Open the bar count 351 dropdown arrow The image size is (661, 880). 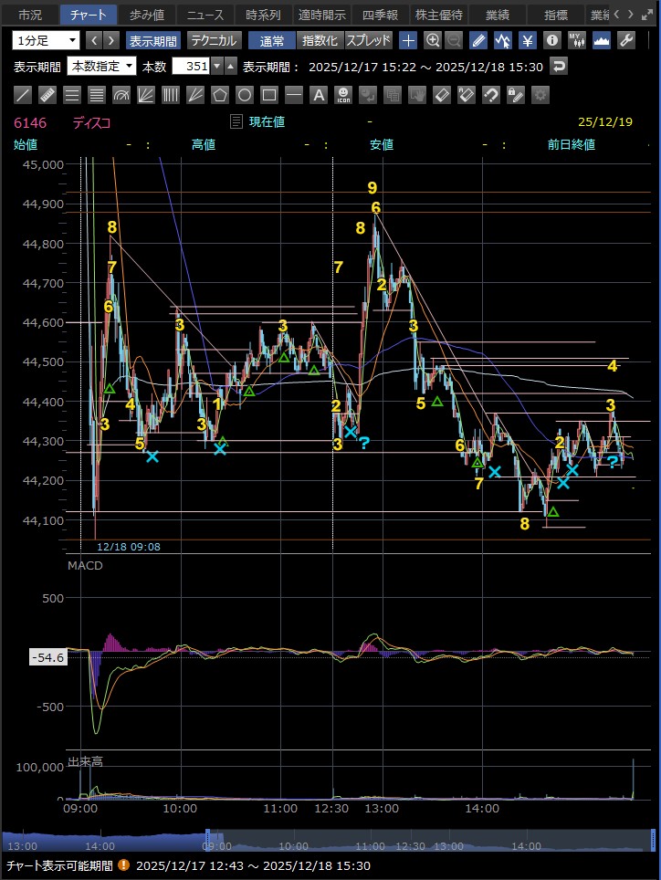coord(216,66)
